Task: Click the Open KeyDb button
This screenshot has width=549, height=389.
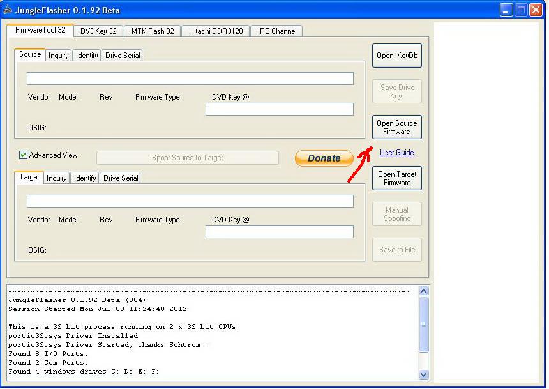Action: pyautogui.click(x=396, y=56)
